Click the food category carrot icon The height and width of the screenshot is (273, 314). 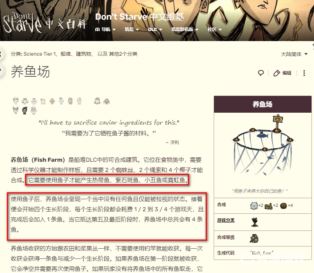tap(254, 222)
